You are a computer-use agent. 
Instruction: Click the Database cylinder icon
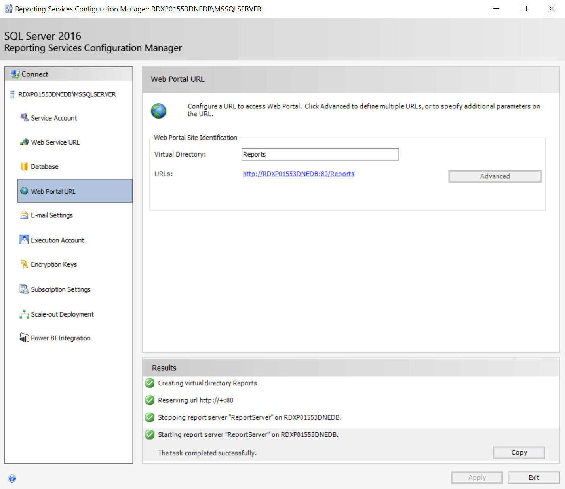pyautogui.click(x=24, y=166)
